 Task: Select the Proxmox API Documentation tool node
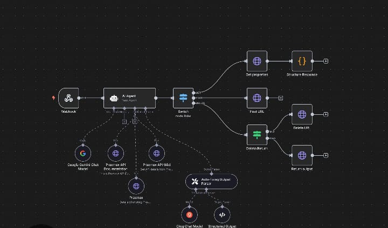[115, 154]
